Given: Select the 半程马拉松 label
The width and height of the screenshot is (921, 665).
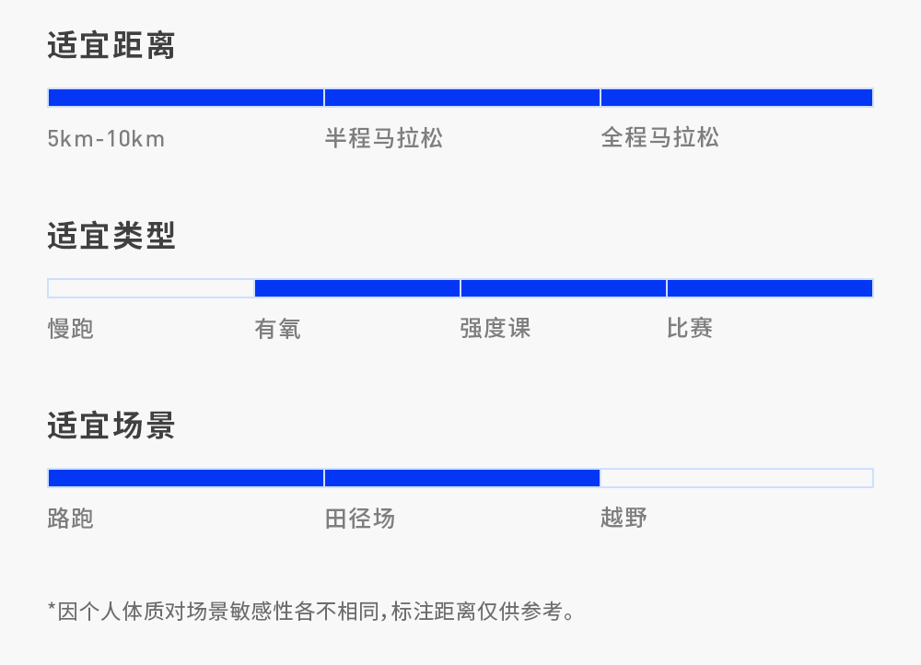Looking at the screenshot, I should (x=384, y=138).
